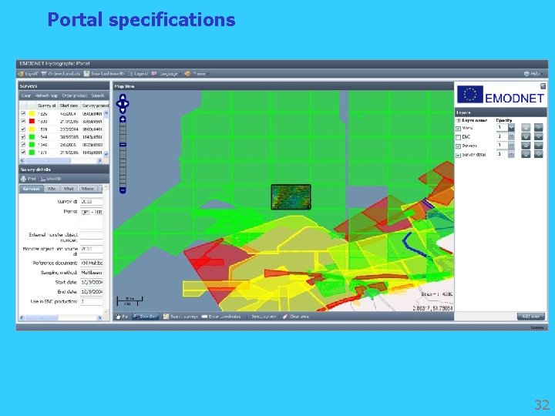Click the Clear area map tool
Image resolution: width=555 pixels, height=416 pixels.
[296, 317]
